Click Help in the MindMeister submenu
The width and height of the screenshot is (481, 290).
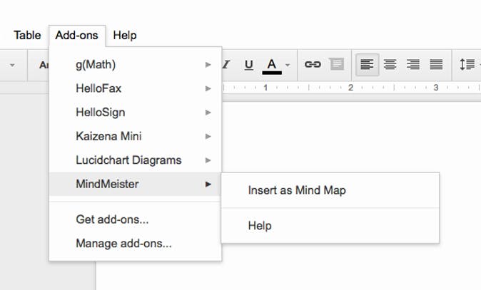point(260,226)
